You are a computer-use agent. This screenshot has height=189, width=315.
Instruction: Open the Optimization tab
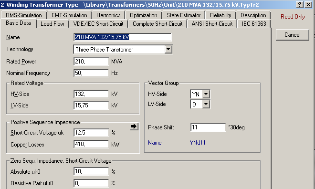click(x=144, y=15)
